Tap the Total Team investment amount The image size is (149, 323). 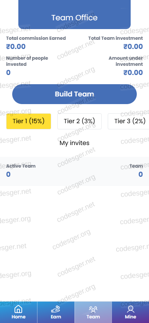(133, 47)
